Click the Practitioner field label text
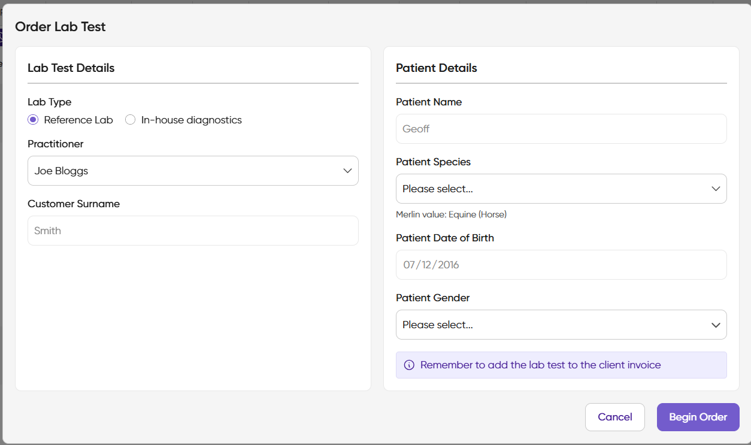 [56, 144]
